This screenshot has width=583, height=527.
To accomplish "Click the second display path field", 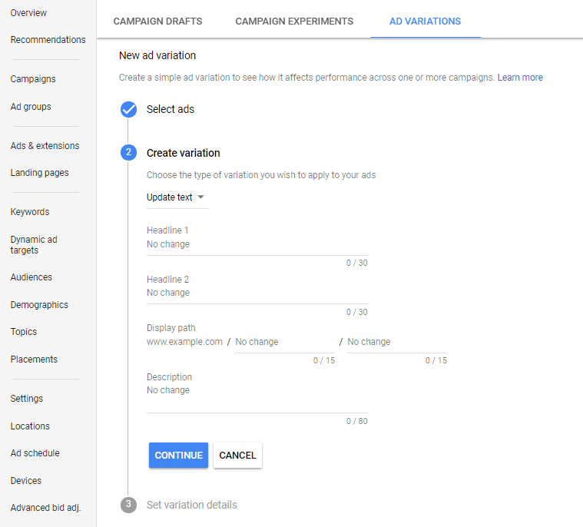I will [x=396, y=342].
